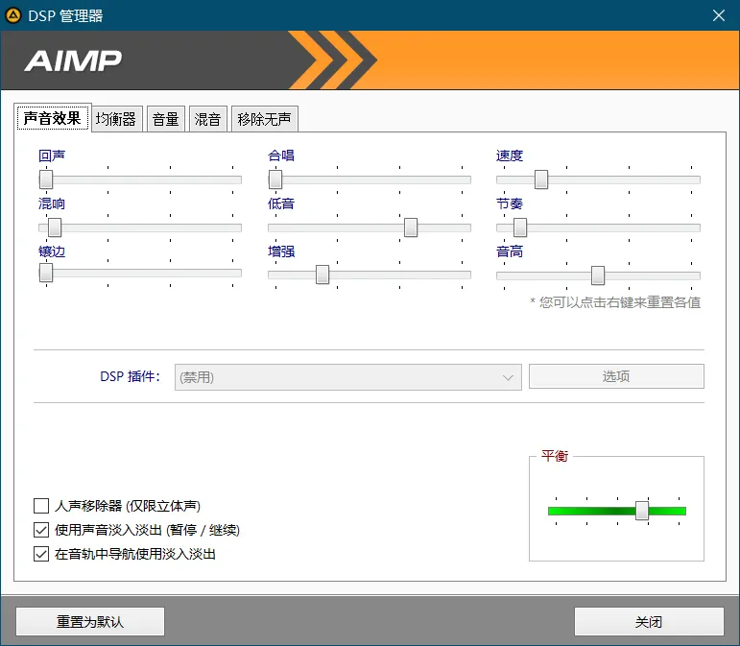Click the 镶边 slider handle
The height and width of the screenshot is (646, 740).
[x=46, y=273]
